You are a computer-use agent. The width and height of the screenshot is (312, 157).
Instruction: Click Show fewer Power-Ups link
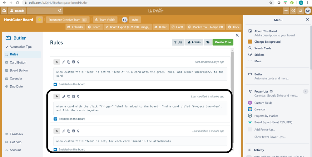click(270, 137)
